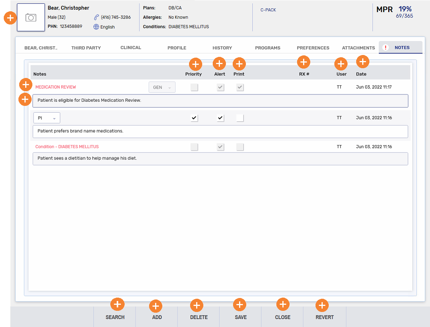Click the globe language icon beside English

point(96,27)
